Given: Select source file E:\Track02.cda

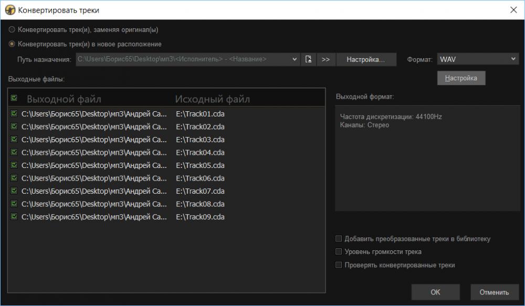Looking at the screenshot, I should pyautogui.click(x=200, y=127).
